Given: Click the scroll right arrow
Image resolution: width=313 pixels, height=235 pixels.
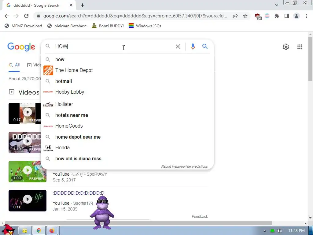Looking at the screenshot, I should pos(305,223).
